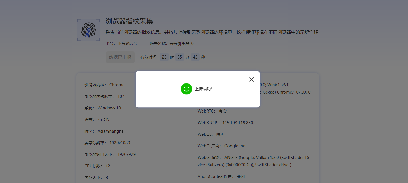Click the seconds field showing 42
408x183 pixels.
click(x=195, y=57)
